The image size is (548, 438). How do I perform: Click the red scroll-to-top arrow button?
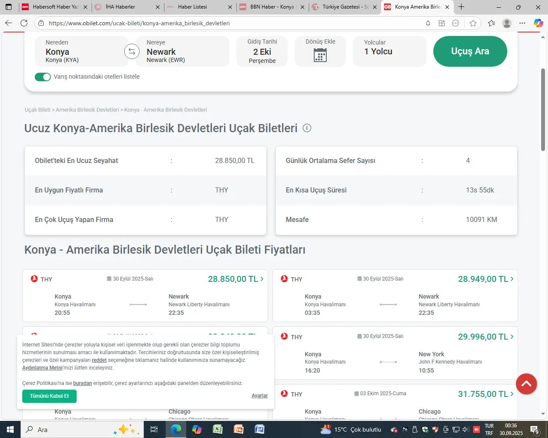point(526,384)
